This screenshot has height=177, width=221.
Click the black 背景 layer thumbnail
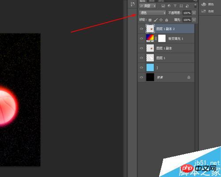(x=150, y=77)
